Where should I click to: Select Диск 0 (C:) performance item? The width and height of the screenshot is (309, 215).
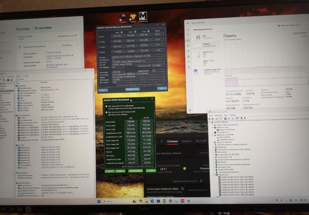coord(207,54)
